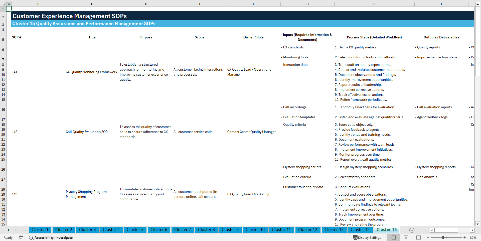Show all sheets via the ellipsis control

tap(24, 230)
